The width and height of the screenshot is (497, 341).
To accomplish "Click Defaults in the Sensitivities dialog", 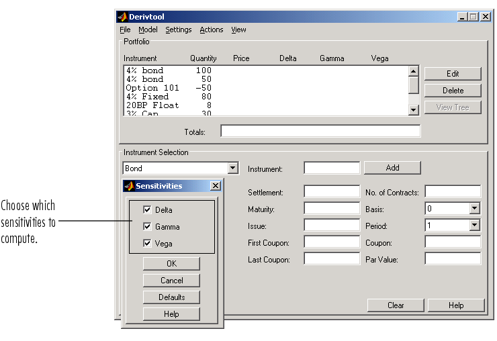I will [x=171, y=297].
